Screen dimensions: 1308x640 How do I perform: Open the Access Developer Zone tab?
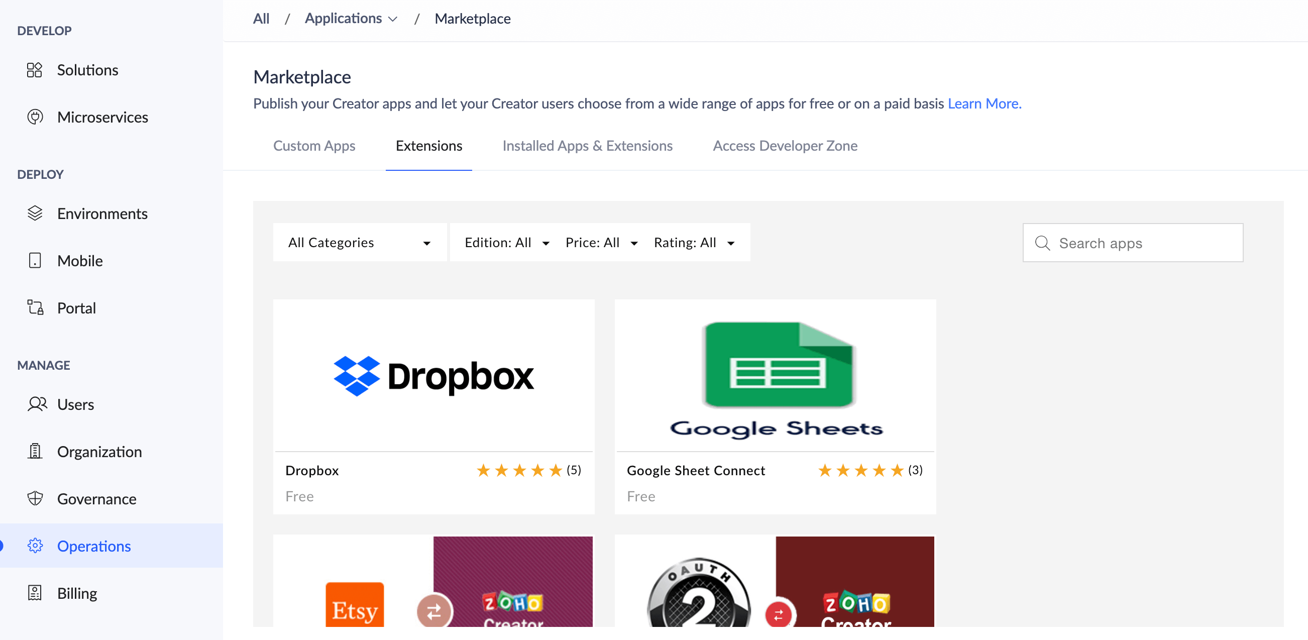(785, 146)
